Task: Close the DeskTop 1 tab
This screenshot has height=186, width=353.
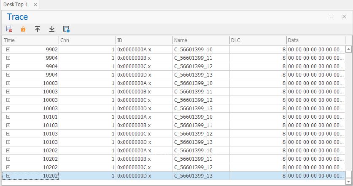Action: [35, 5]
